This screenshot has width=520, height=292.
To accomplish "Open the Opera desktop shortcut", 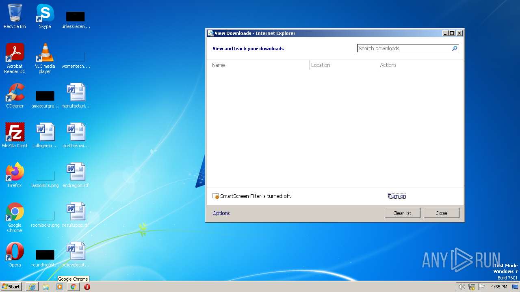I will pos(15,255).
